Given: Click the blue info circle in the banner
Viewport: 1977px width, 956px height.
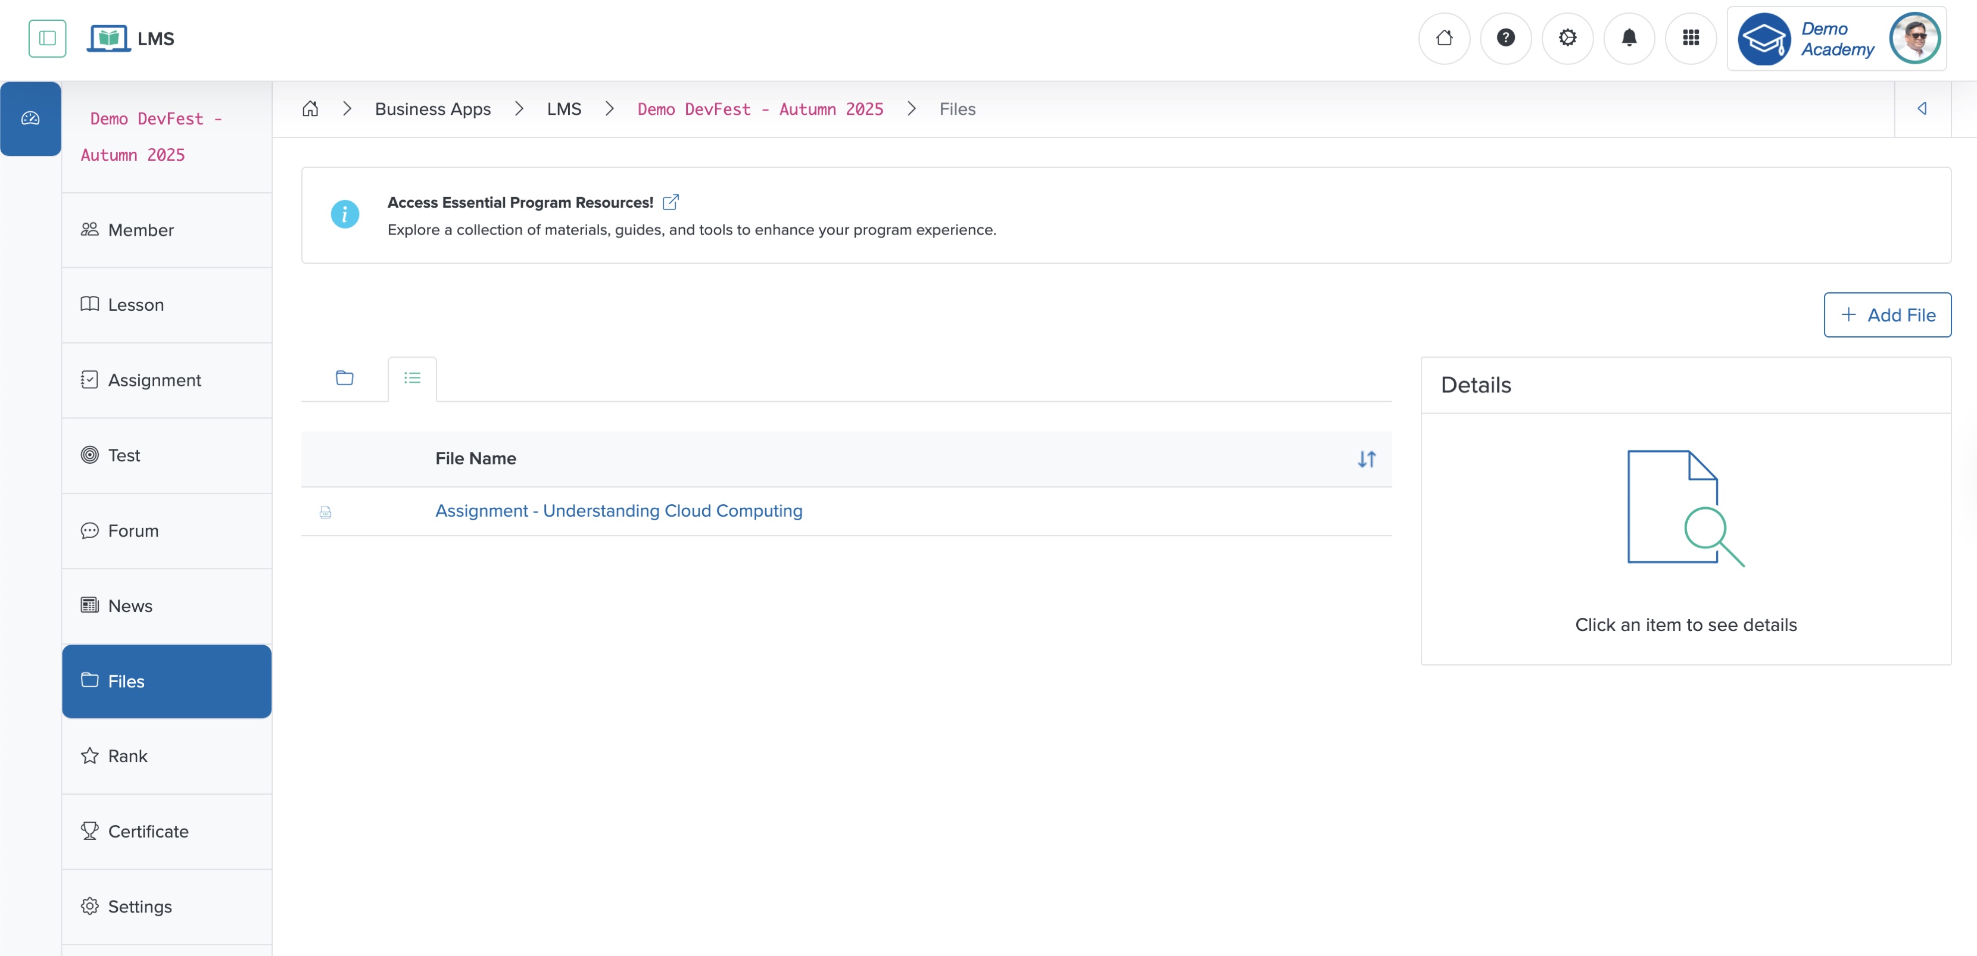Looking at the screenshot, I should 345,214.
